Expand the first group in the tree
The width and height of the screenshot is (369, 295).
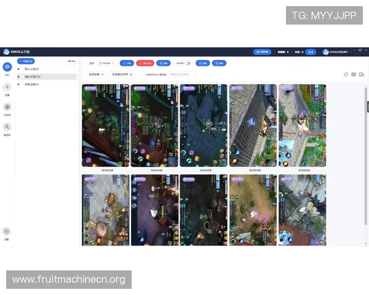tap(18, 69)
